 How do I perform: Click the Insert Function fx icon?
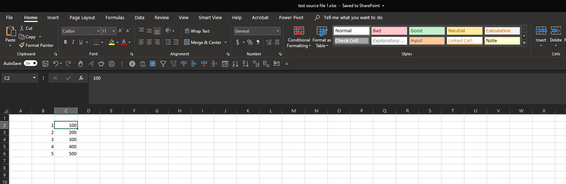pyautogui.click(x=81, y=78)
